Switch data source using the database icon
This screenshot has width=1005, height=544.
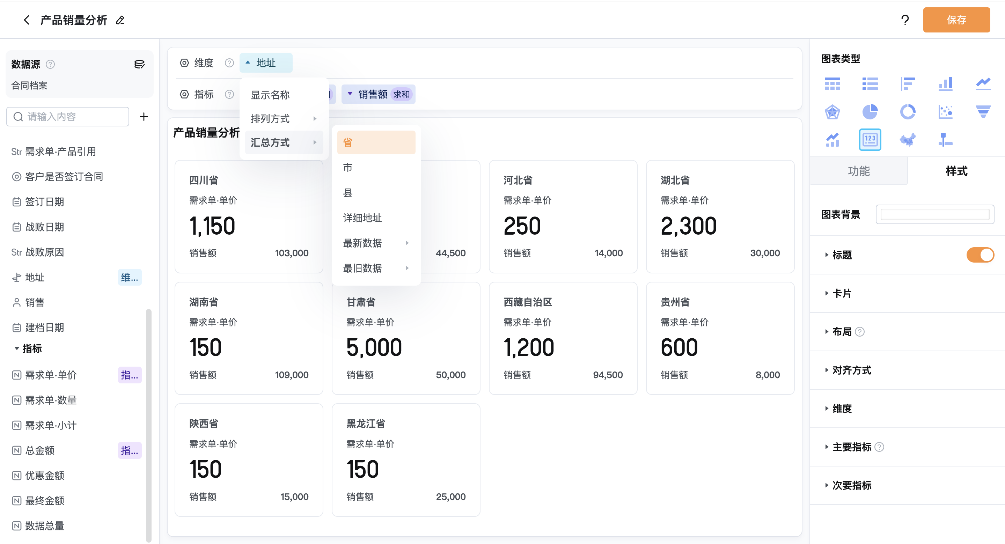pyautogui.click(x=139, y=64)
